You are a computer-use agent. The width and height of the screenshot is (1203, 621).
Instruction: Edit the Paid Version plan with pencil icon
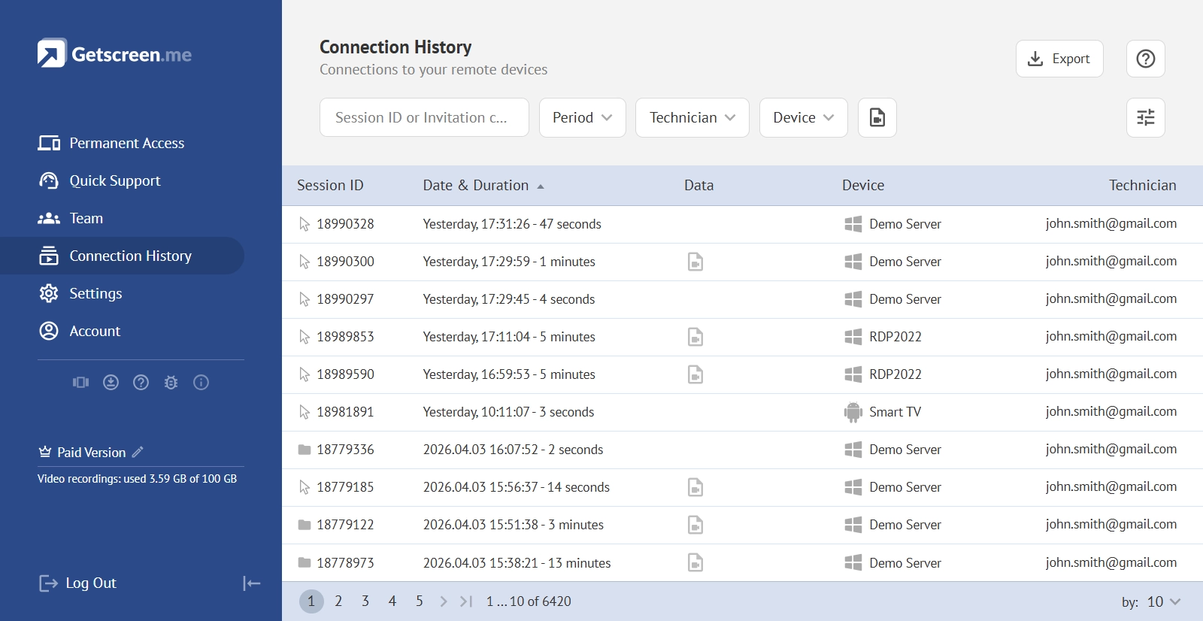tap(138, 452)
